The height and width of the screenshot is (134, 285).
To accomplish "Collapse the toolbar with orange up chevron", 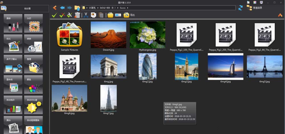I will [280, 15].
